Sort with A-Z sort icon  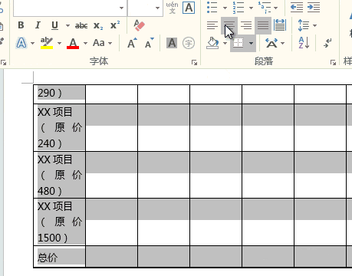(x=304, y=43)
